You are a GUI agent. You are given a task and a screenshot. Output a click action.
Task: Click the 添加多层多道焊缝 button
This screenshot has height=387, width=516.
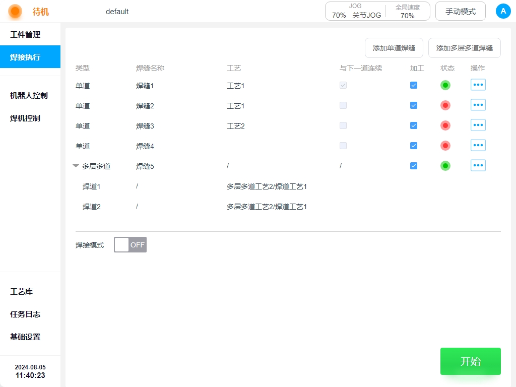tap(464, 48)
